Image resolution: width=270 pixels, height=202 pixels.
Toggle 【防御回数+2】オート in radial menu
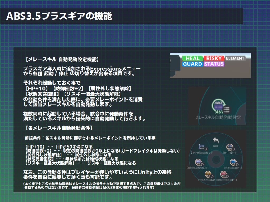point(234,163)
